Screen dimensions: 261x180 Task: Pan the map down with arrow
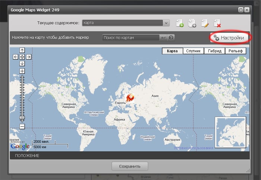[22, 63]
